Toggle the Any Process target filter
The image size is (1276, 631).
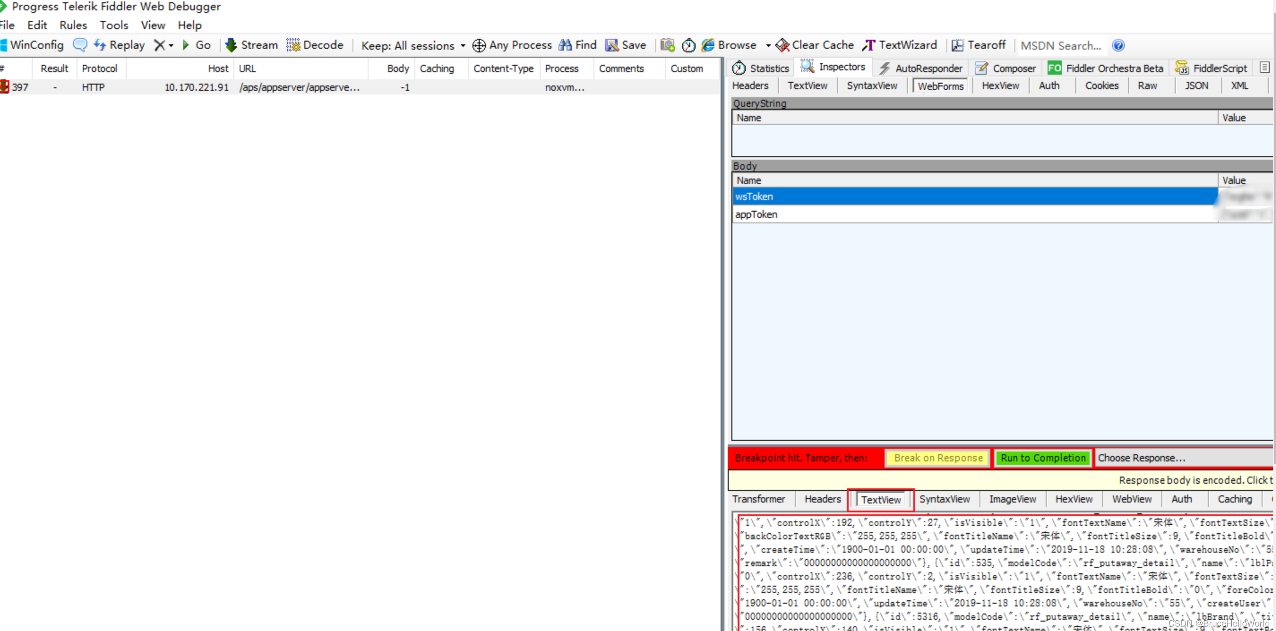tap(512, 45)
